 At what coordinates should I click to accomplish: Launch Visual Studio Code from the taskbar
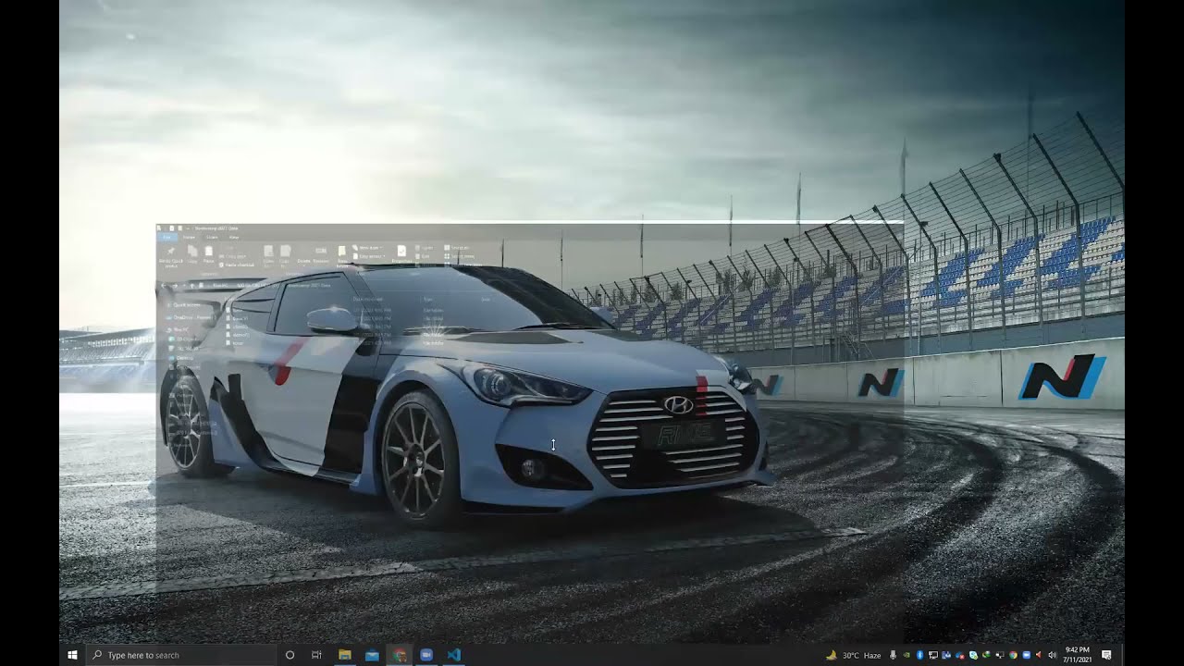(453, 655)
